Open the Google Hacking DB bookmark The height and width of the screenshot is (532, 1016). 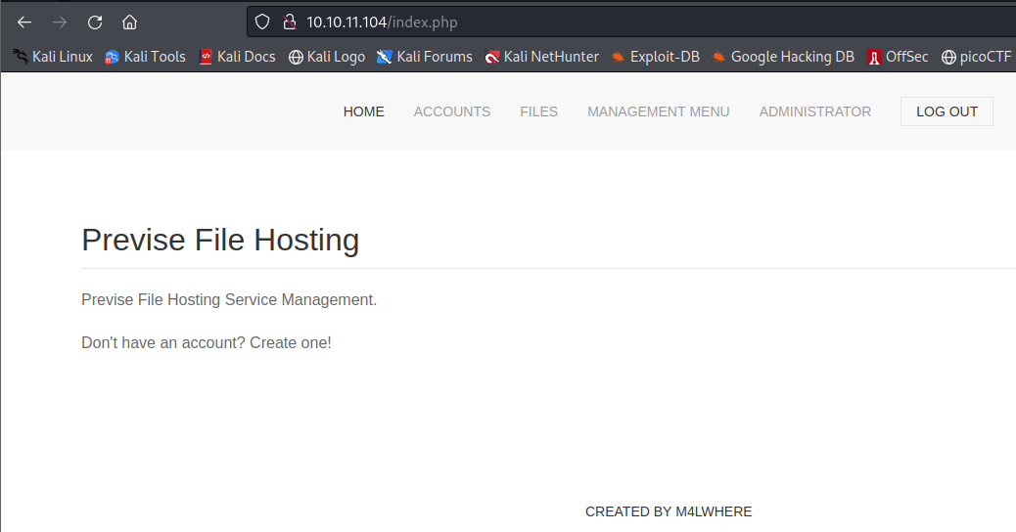click(x=783, y=57)
